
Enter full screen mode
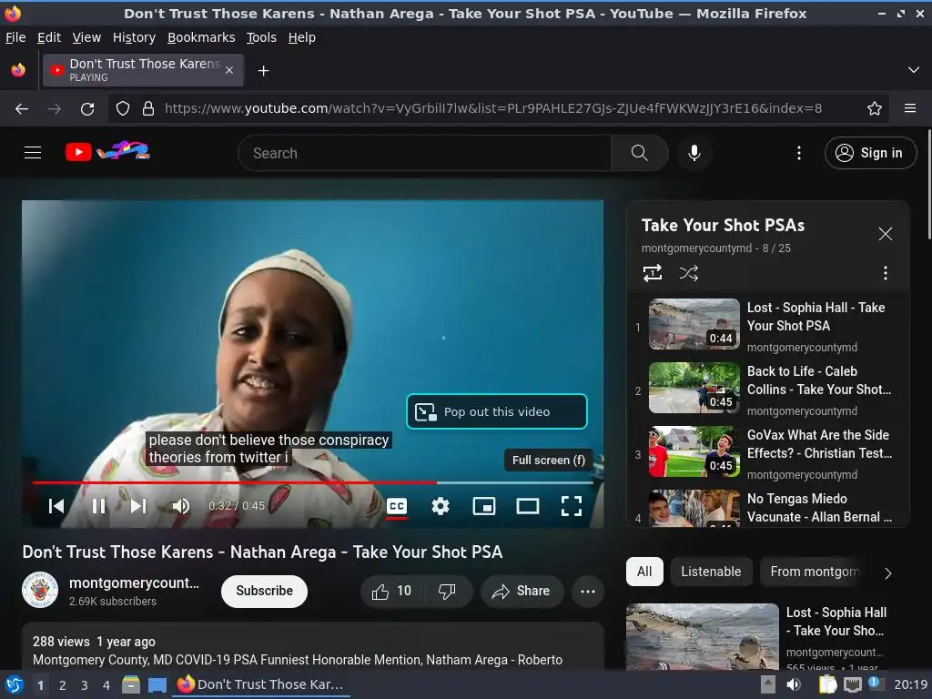[x=572, y=506]
